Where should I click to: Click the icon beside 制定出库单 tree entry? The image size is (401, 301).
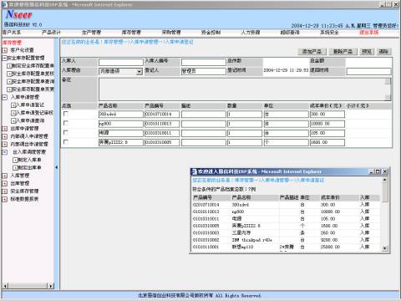(15, 168)
